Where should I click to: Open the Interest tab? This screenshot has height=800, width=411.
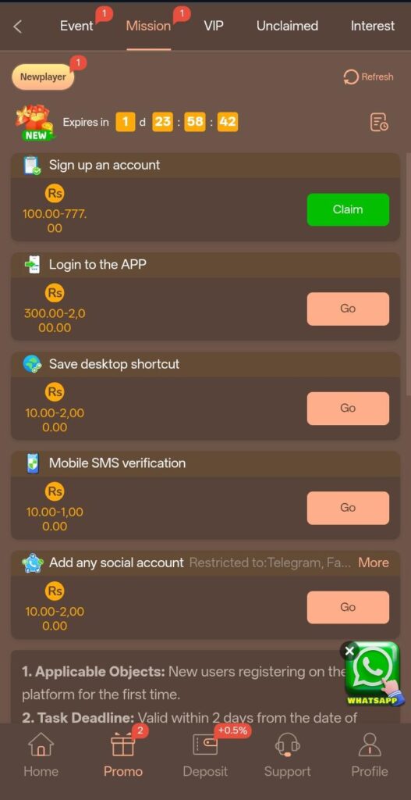pos(373,26)
